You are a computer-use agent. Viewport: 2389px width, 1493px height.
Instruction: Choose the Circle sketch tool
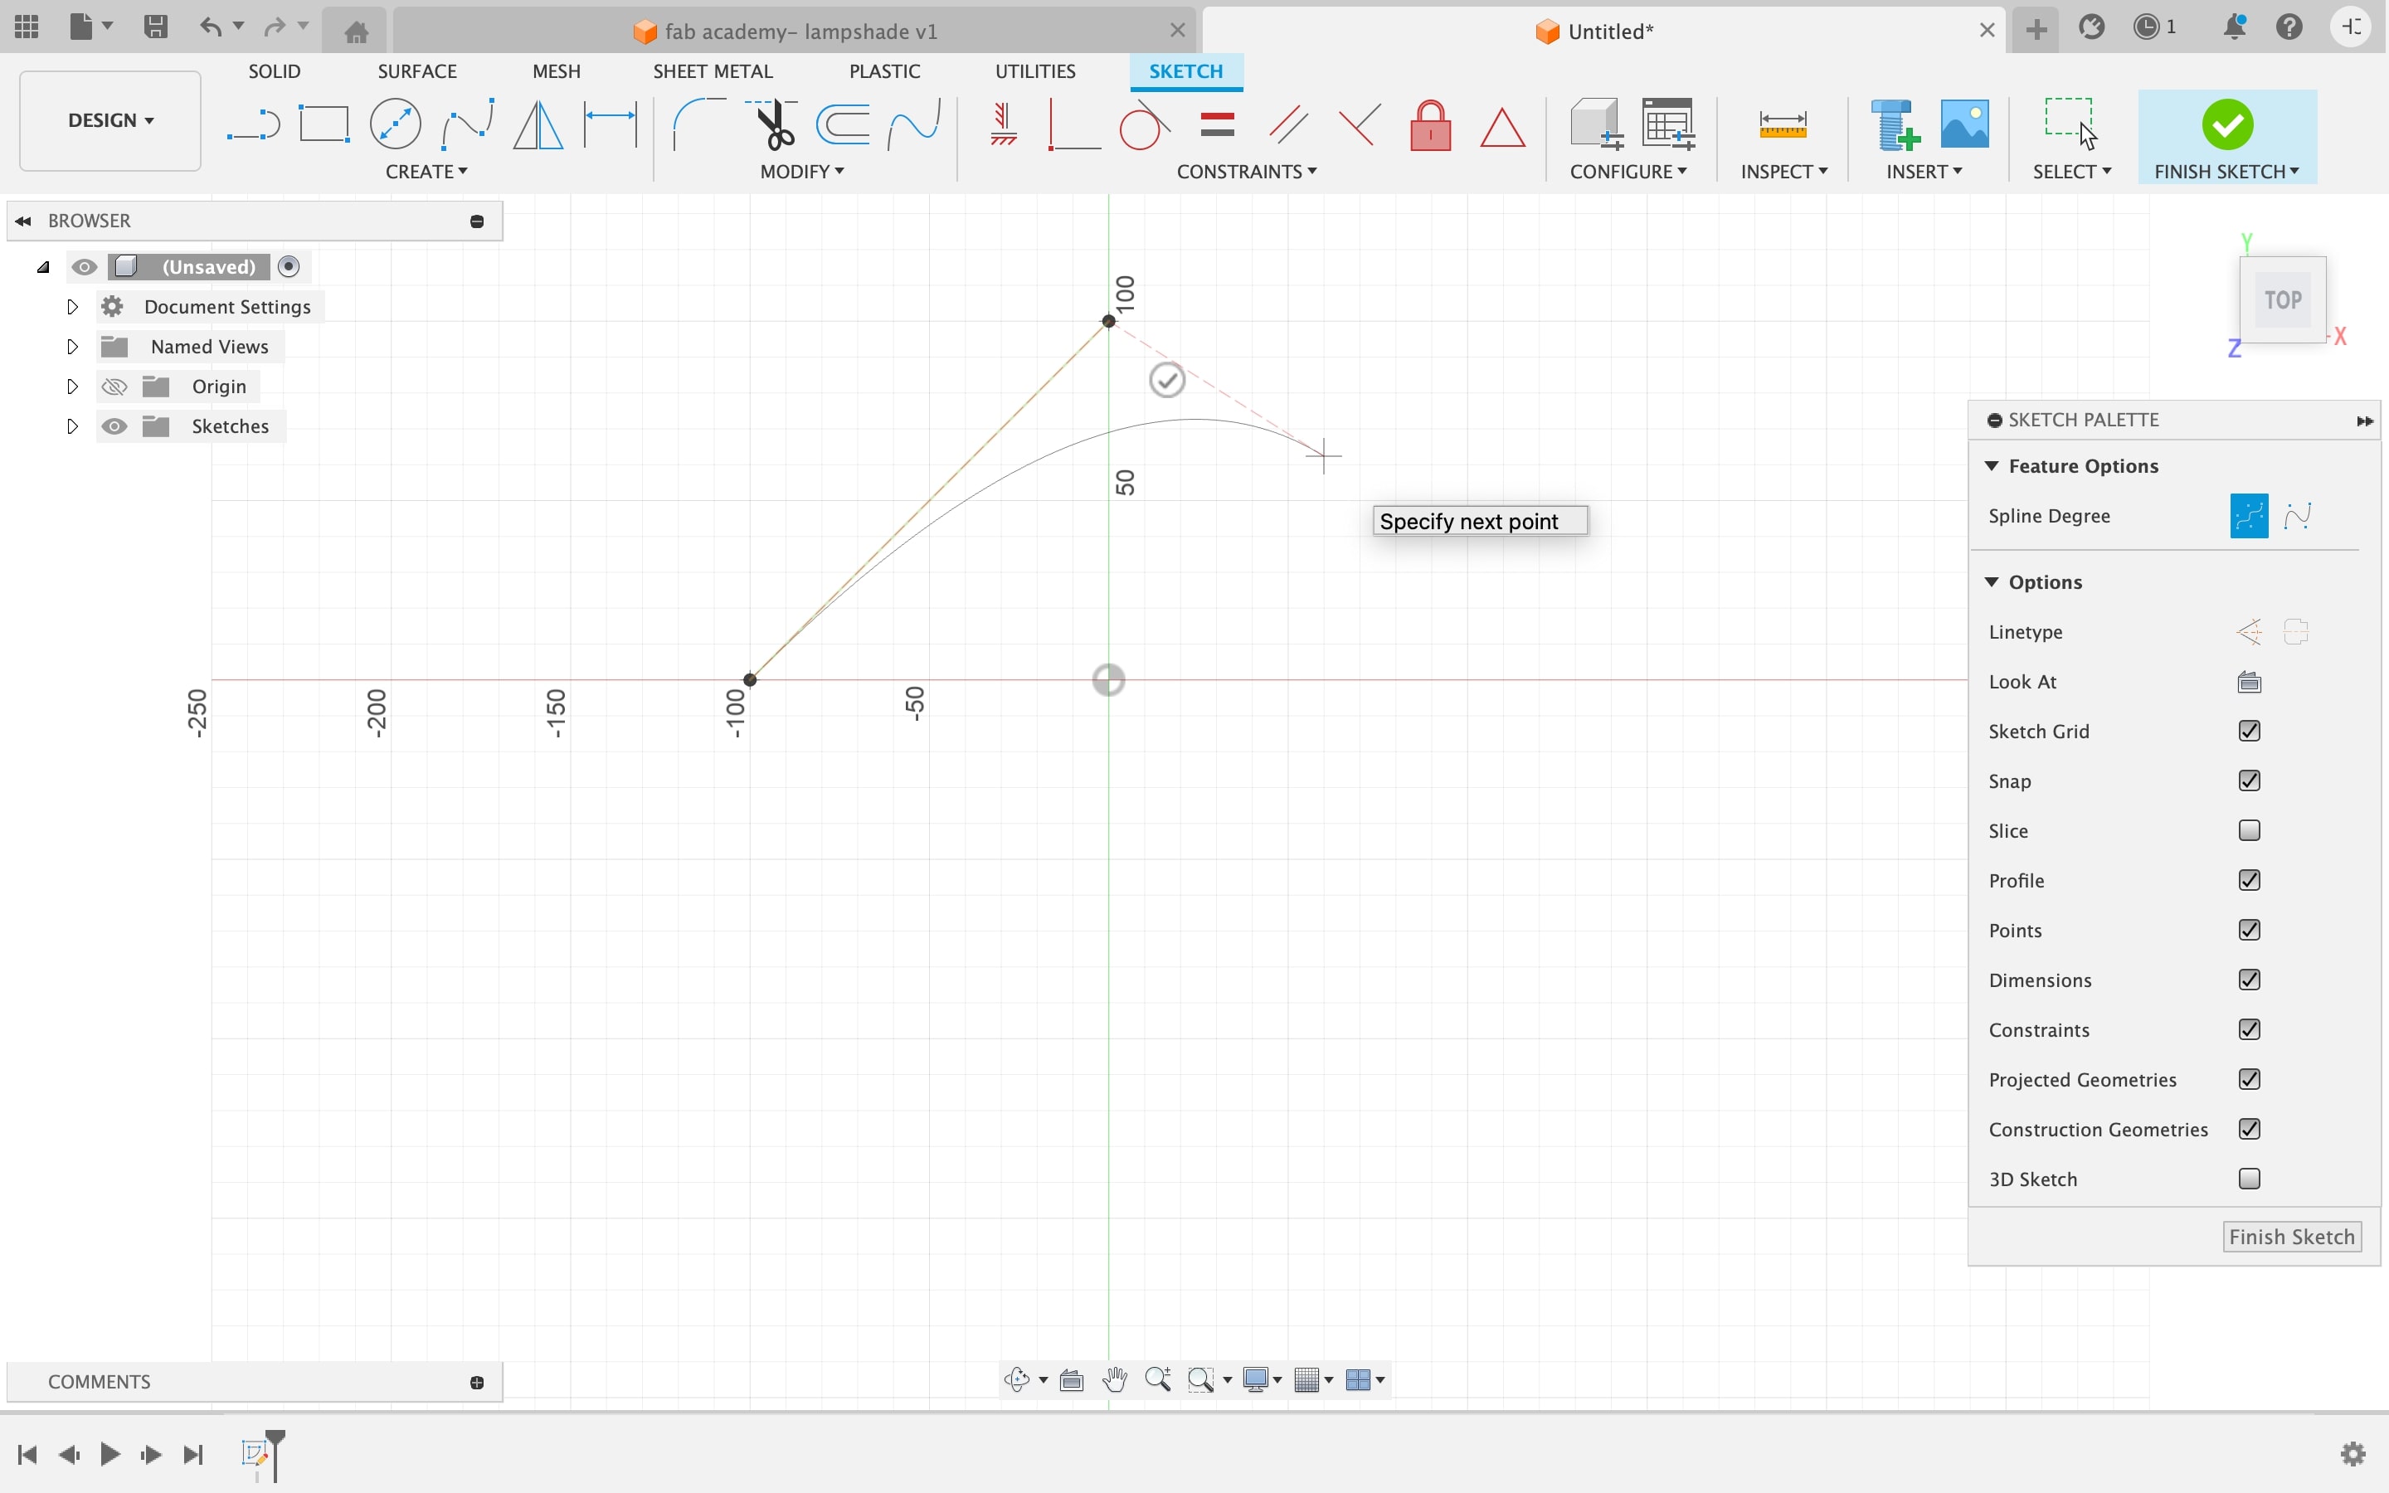(x=395, y=124)
